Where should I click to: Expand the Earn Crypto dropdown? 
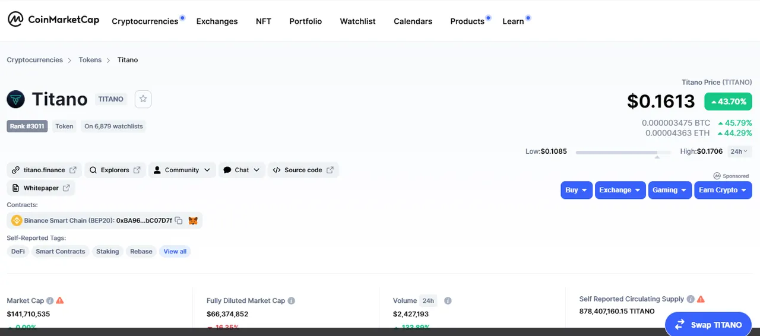tap(723, 190)
